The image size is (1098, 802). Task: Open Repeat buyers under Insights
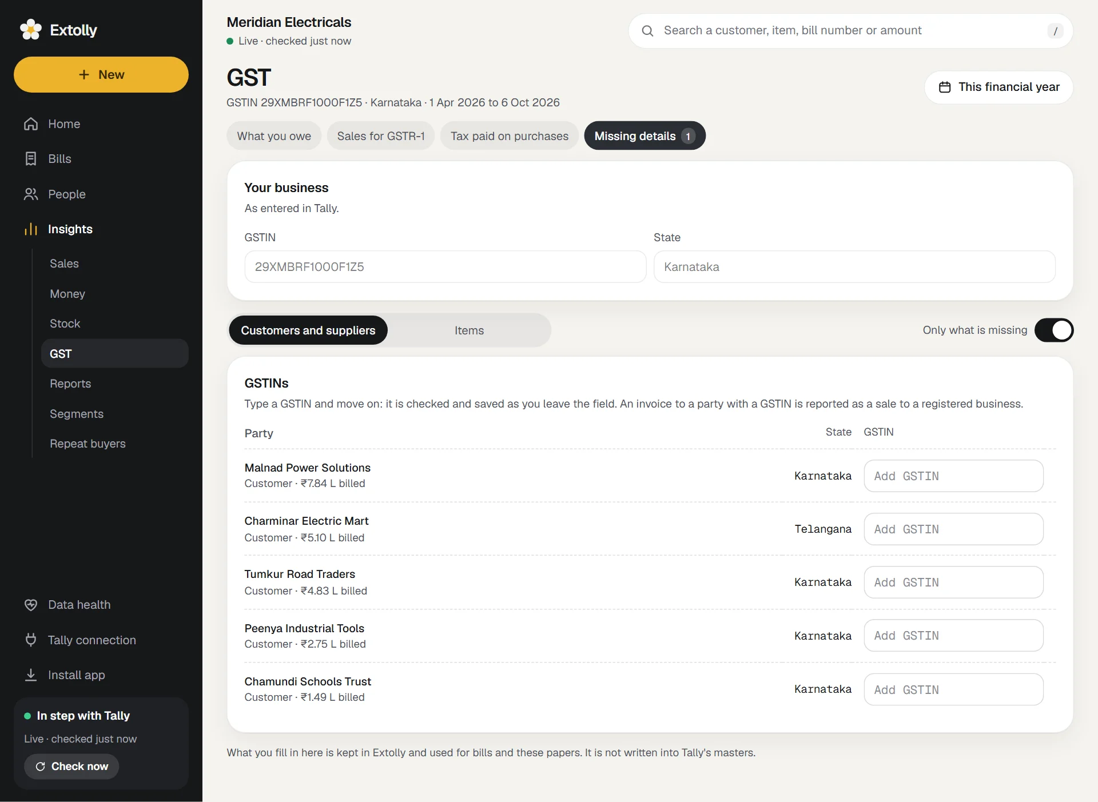[115, 444]
